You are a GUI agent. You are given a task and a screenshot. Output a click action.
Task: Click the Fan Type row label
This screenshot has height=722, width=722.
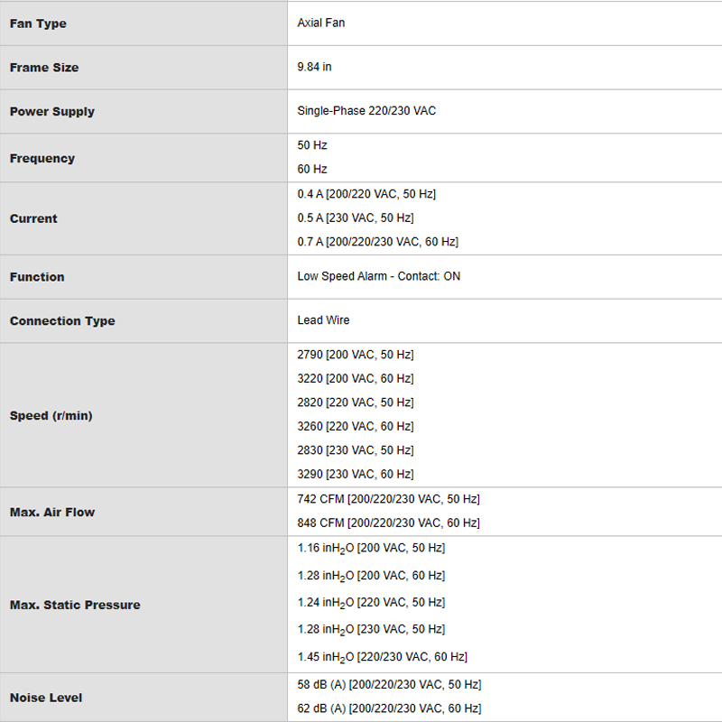38,23
